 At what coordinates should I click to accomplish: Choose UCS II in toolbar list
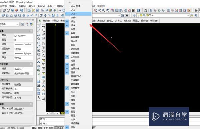coord(78,14)
